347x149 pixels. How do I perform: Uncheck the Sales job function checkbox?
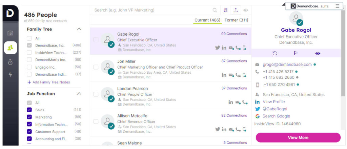[29, 110]
